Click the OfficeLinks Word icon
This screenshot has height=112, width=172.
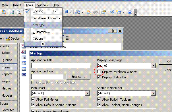coord(66,12)
